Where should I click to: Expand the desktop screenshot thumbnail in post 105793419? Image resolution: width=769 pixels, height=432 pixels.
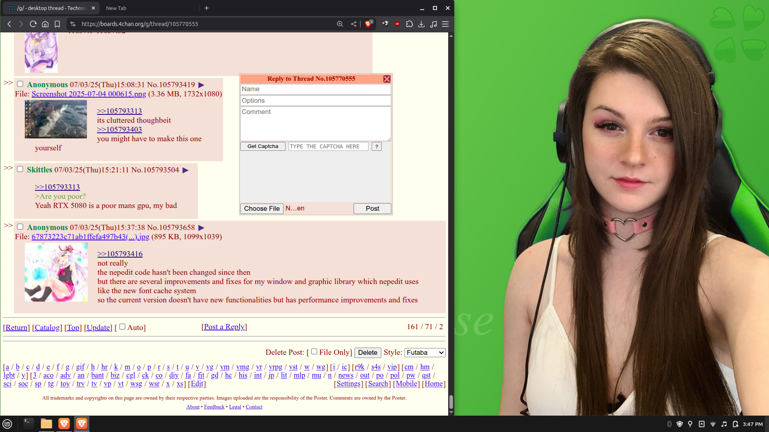[56, 119]
